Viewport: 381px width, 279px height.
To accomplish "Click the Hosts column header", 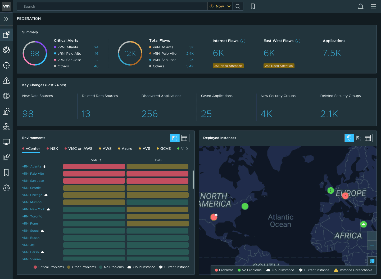I will [x=158, y=160].
